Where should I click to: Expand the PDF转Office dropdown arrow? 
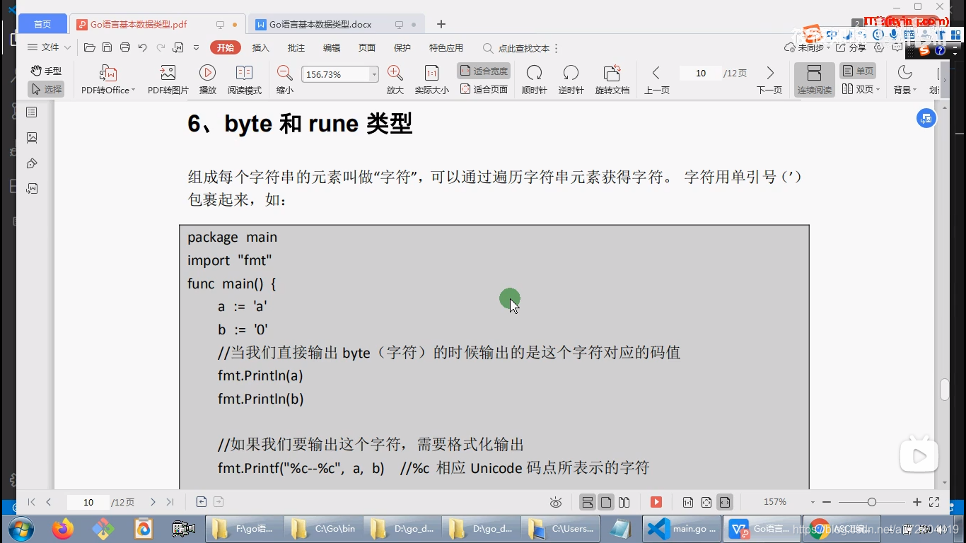click(133, 90)
